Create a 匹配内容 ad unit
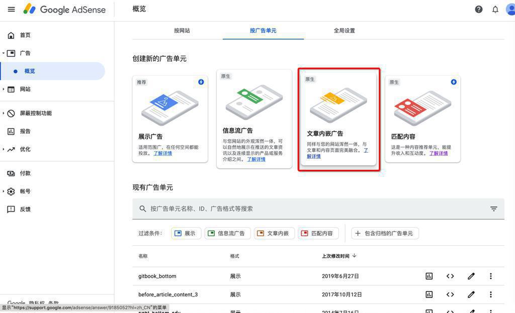Screen dimensions: 515x313 coord(422,119)
